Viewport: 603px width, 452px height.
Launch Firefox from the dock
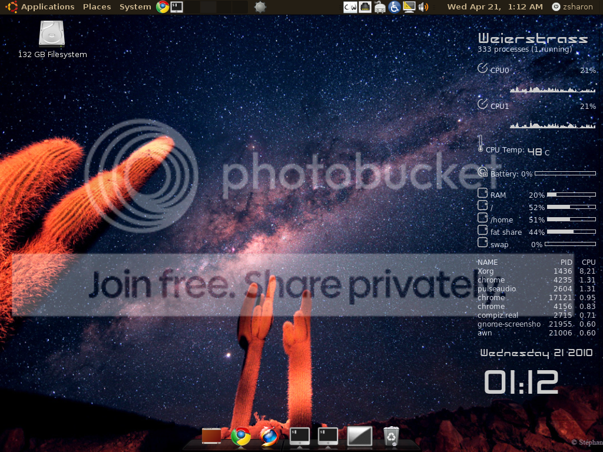click(269, 436)
